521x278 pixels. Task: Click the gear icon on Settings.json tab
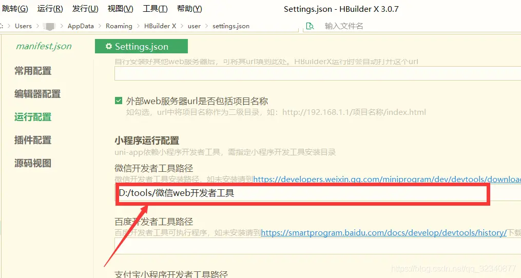(x=109, y=46)
